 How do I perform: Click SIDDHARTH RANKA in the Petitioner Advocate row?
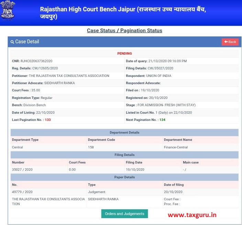pyautogui.click(x=59, y=83)
